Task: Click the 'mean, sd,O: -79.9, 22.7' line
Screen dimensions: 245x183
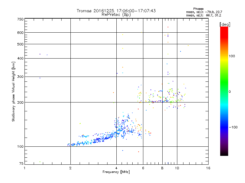Action: (x=204, y=12)
